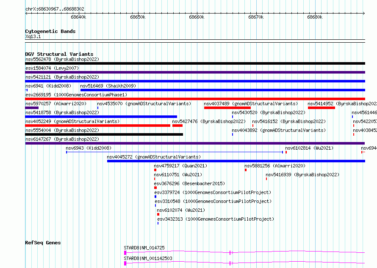Click the red esv3676296 marker
The image size is (377, 268).
(x=155, y=188)
